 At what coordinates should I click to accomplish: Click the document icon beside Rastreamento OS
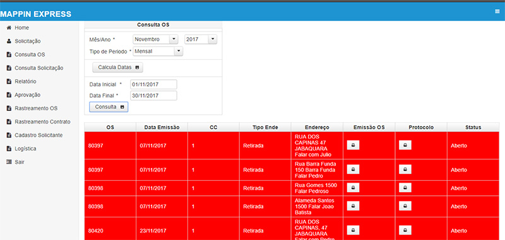click(x=9, y=108)
